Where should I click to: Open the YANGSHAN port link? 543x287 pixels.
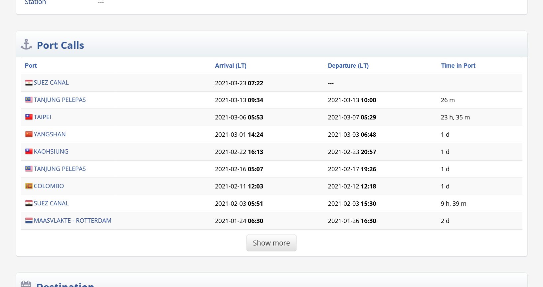[x=50, y=134]
